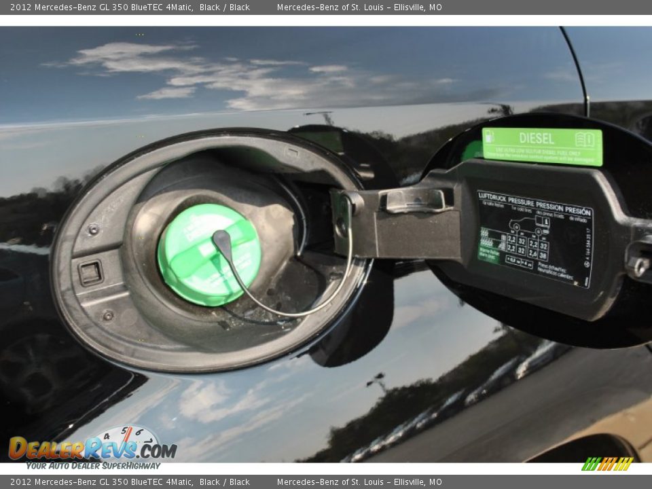The image size is (652, 489).
Task: Click the green diesel fuel cap
Action: coord(209,255)
